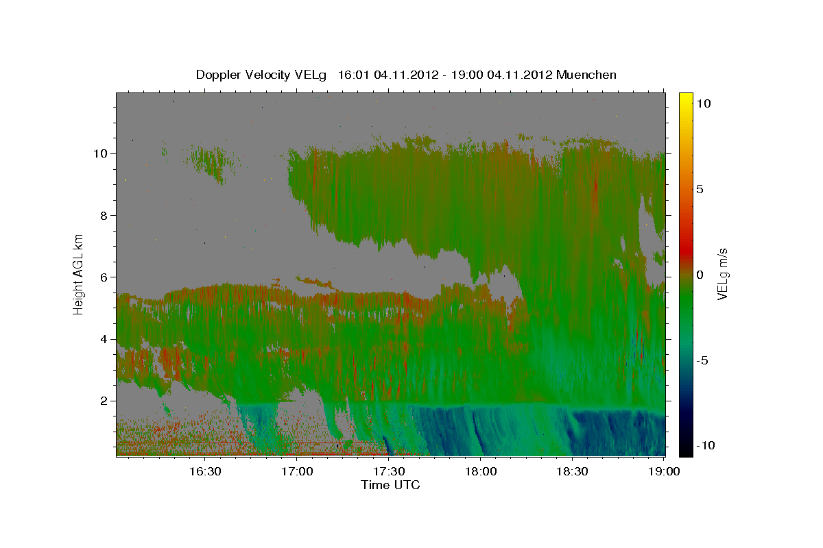Click the colorbar label '5'
The image size is (823, 548).
(700, 189)
